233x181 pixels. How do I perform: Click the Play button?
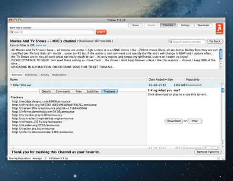195,121
